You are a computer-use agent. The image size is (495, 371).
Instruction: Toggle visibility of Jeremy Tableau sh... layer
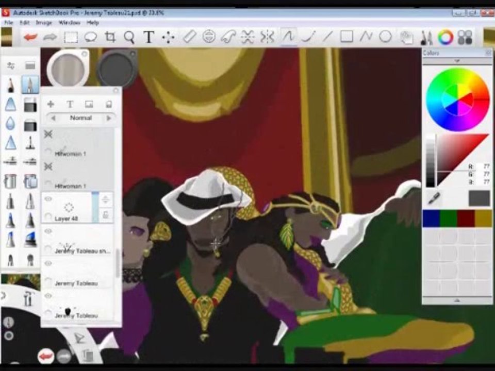[48, 231]
